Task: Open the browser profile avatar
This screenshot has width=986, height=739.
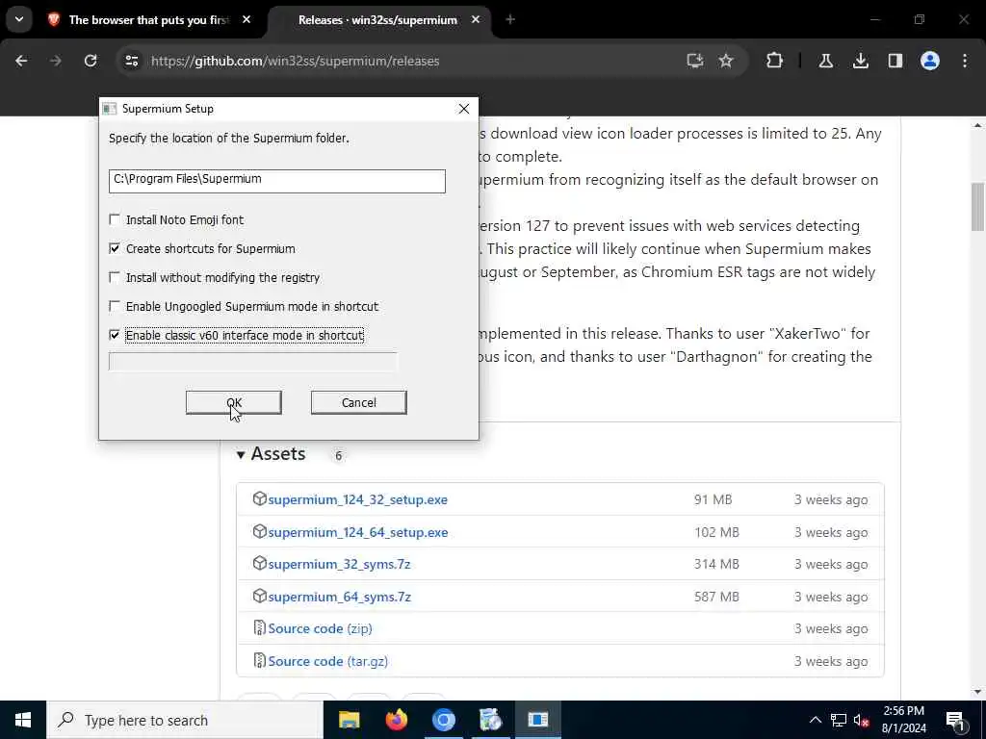Action: (929, 61)
